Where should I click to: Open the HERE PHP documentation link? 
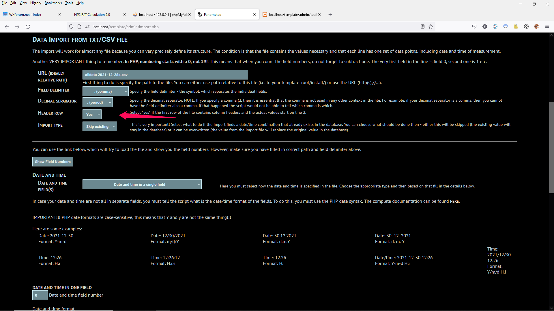click(454, 201)
